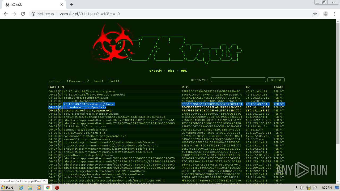
Task: Open the Action Center flag icon
Action: (x=314, y=188)
